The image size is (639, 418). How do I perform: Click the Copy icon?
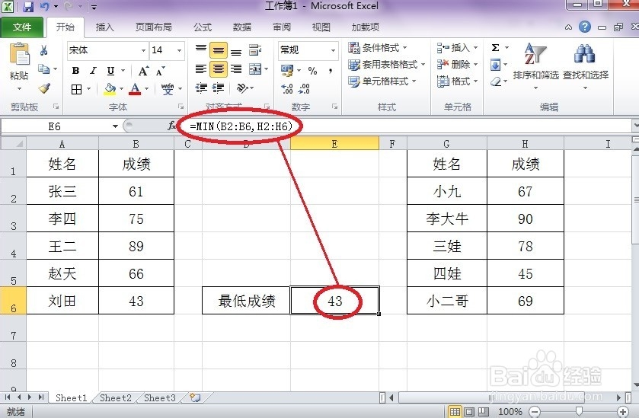coord(43,69)
